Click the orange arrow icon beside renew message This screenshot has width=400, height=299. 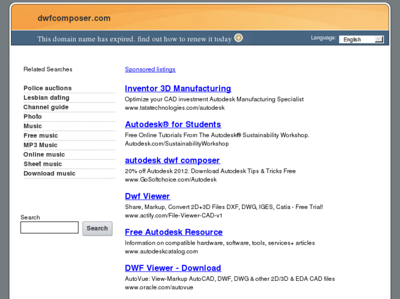point(239,38)
